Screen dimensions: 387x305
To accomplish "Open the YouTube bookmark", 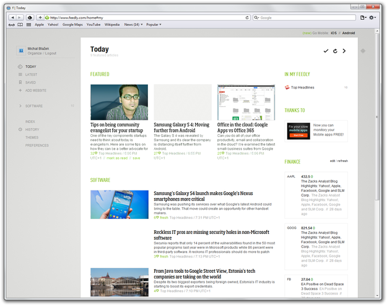I will coord(93,25).
